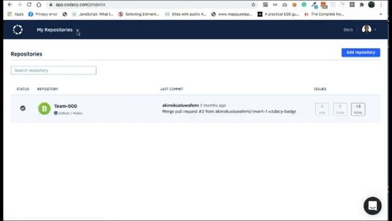The width and height of the screenshot is (392, 221).
Task: Show more bookmarks with the chevron
Action: [381, 14]
